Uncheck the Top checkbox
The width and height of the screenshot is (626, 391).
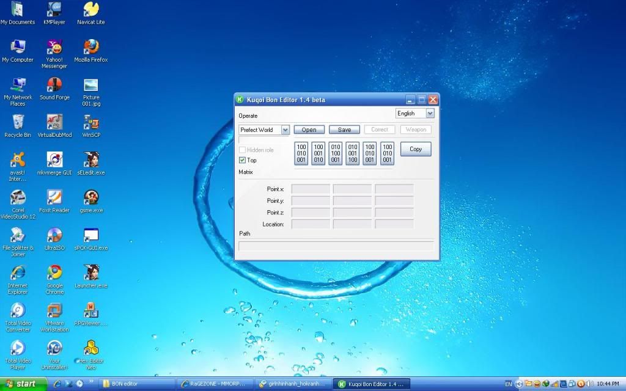pyautogui.click(x=243, y=160)
